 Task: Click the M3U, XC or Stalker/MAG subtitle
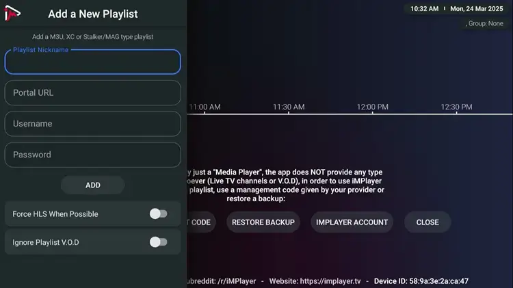[92, 37]
